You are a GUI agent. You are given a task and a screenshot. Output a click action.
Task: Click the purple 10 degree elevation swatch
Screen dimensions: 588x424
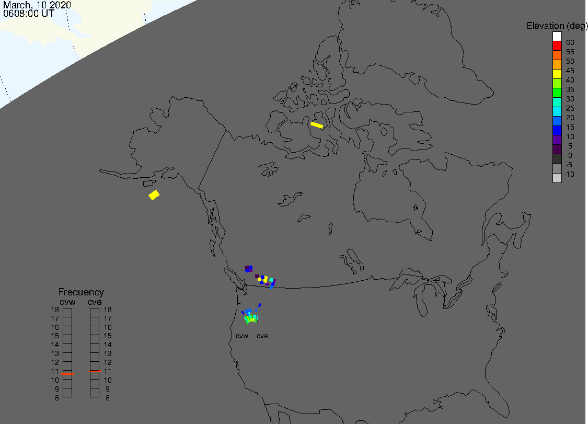pyautogui.click(x=557, y=140)
